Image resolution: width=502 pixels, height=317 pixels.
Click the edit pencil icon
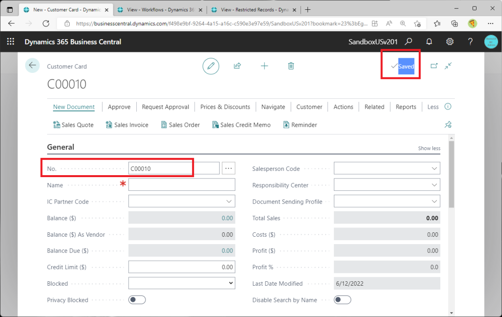click(211, 66)
